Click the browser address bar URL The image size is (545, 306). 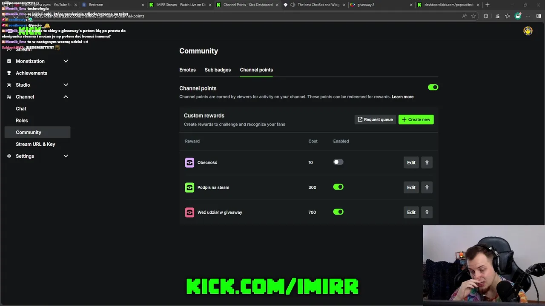pyautogui.click(x=89, y=16)
